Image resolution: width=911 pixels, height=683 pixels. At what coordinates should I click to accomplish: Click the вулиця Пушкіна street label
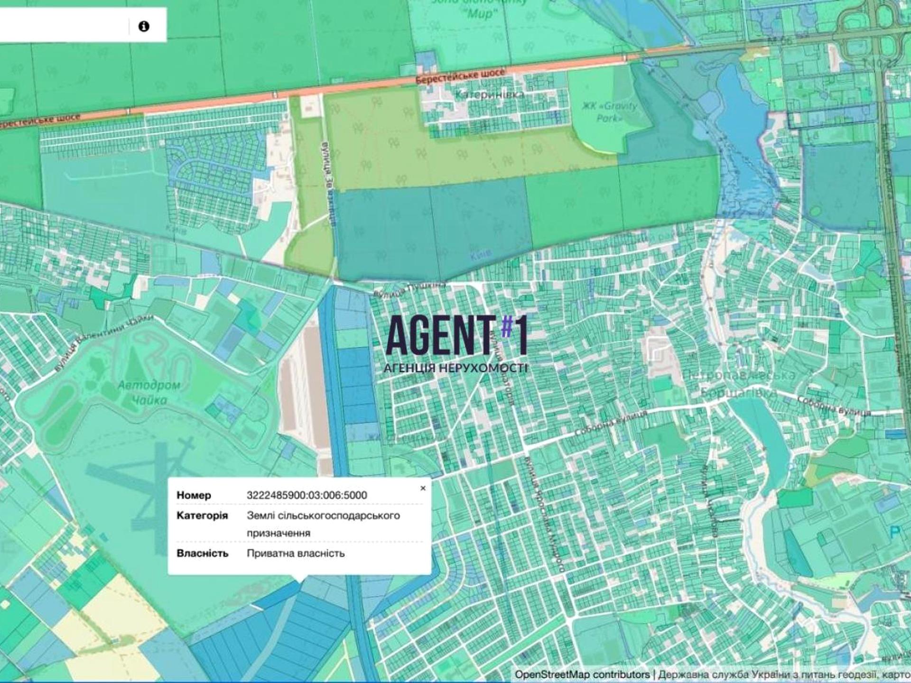410,288
